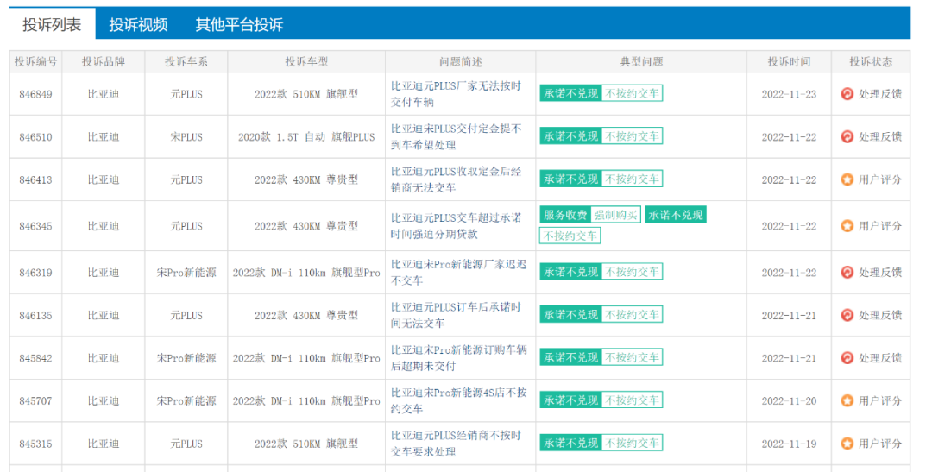Open the 投诉视频 tab

[x=138, y=24]
